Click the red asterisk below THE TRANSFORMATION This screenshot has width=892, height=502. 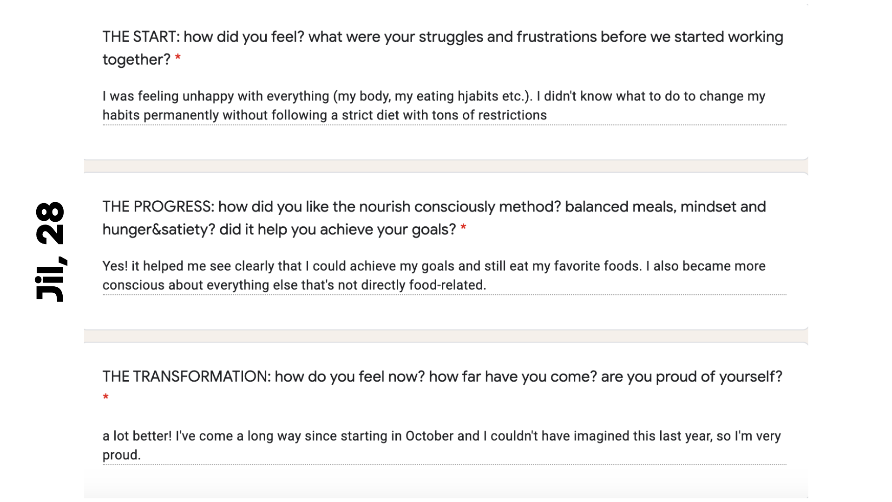coord(106,397)
